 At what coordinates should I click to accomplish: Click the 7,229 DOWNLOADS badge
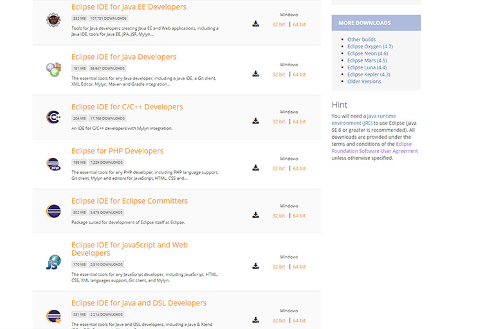(x=106, y=163)
